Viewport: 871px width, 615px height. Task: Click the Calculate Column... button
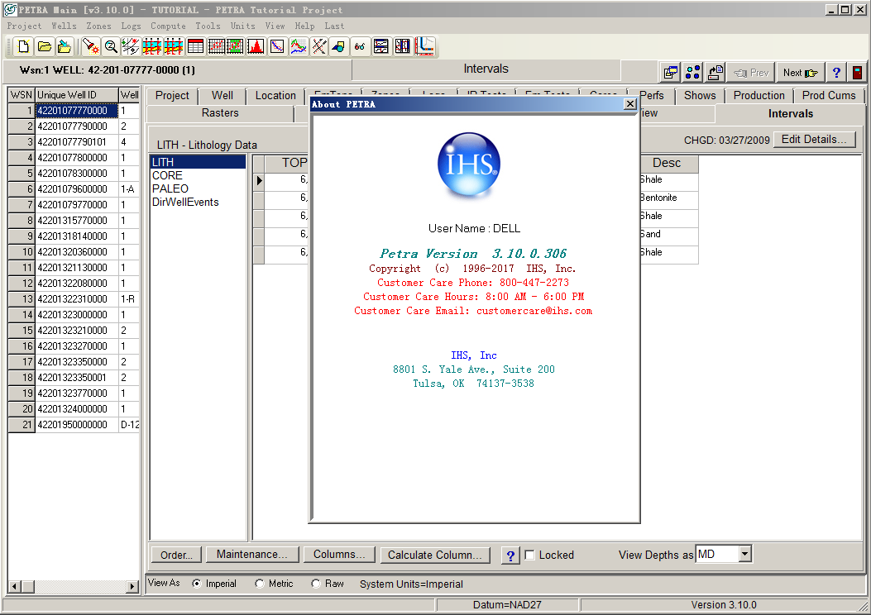tap(435, 555)
